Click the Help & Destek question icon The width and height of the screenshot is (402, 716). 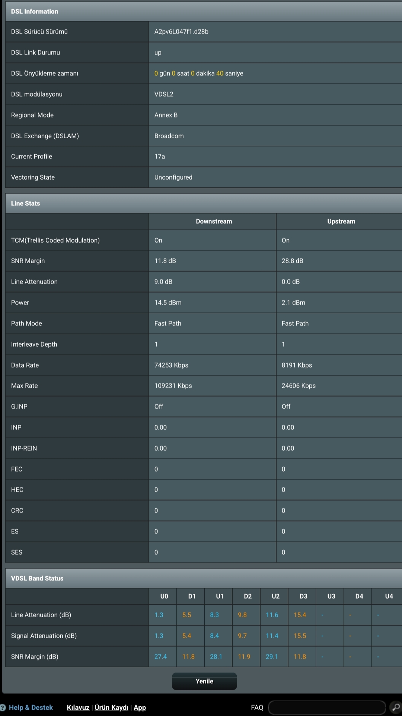tap(3, 707)
